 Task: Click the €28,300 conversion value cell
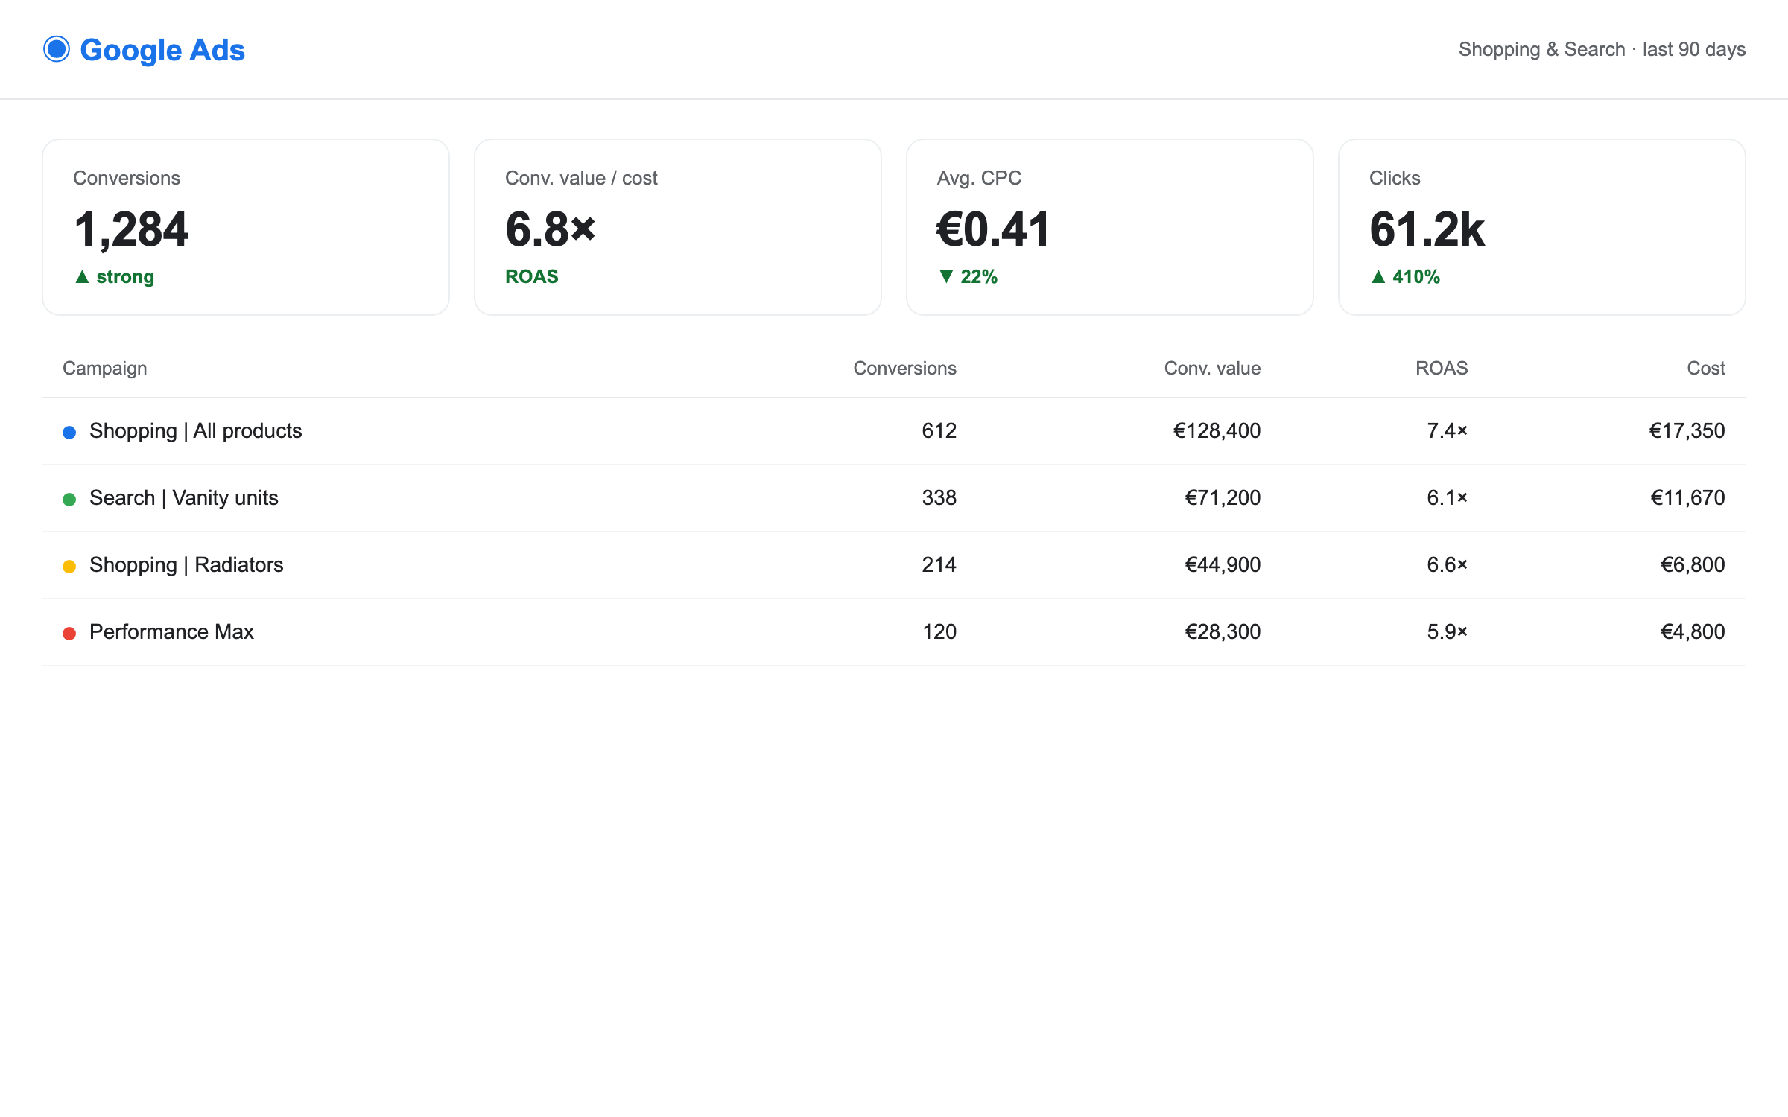tap(1223, 631)
